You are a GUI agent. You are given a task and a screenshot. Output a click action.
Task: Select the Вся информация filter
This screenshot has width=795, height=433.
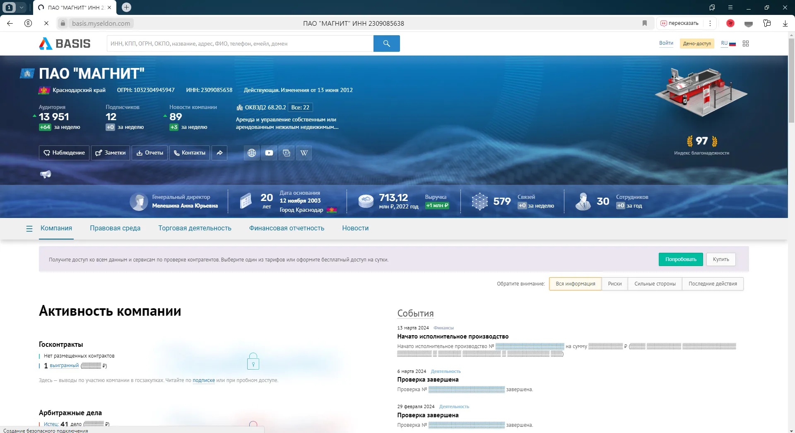pyautogui.click(x=575, y=284)
